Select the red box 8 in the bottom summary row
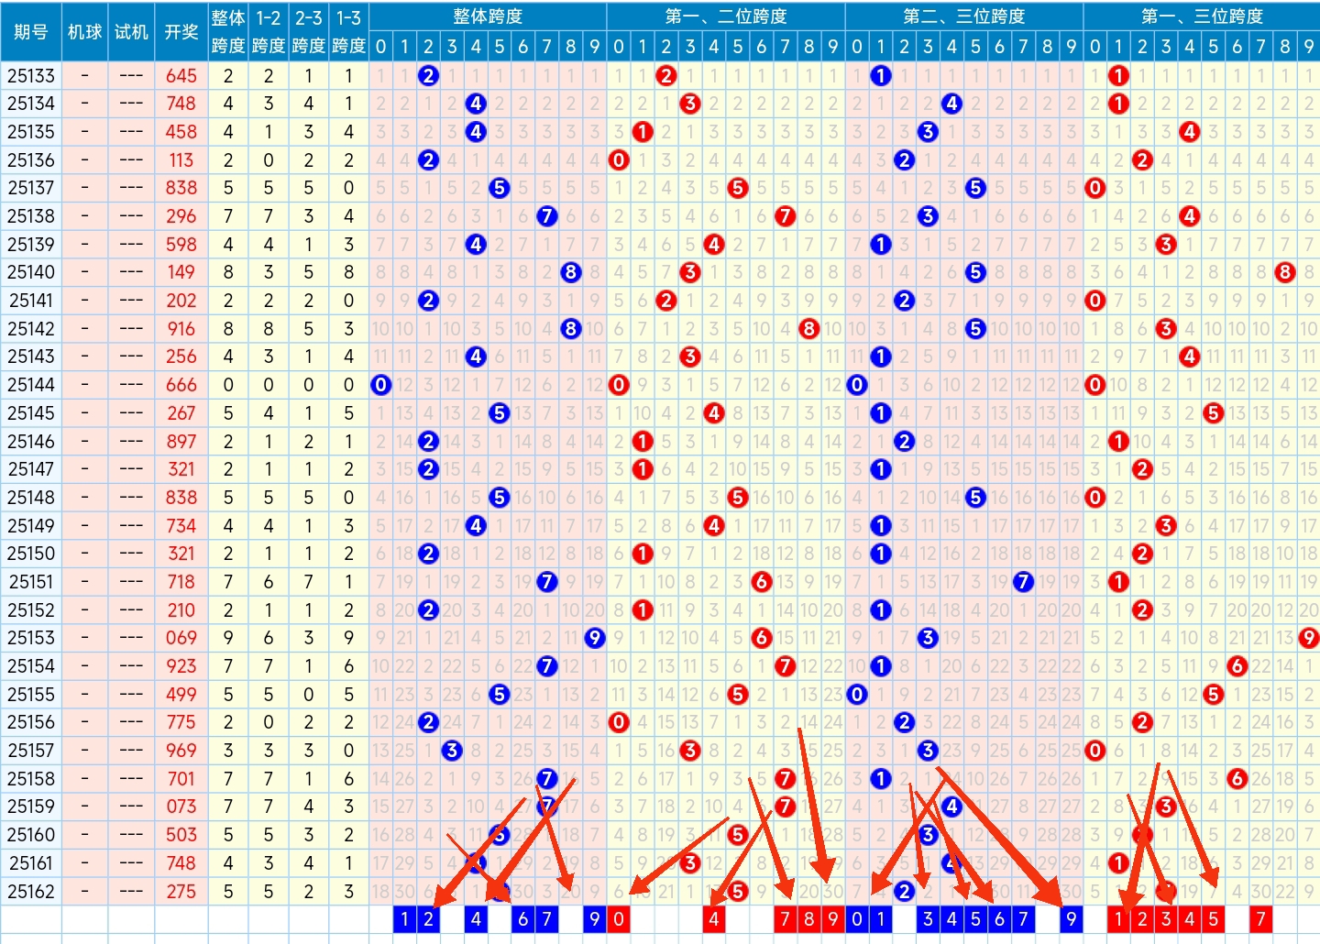The image size is (1320, 944). pyautogui.click(x=808, y=919)
